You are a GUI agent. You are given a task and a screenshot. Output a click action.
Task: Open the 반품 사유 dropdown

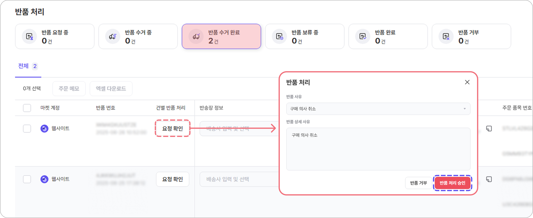pyautogui.click(x=378, y=109)
